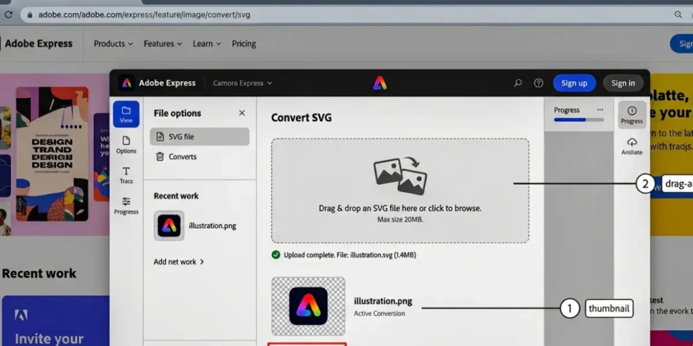Image resolution: width=693 pixels, height=346 pixels.
Task: Select the Progress info icon on right rail
Action: [631, 114]
